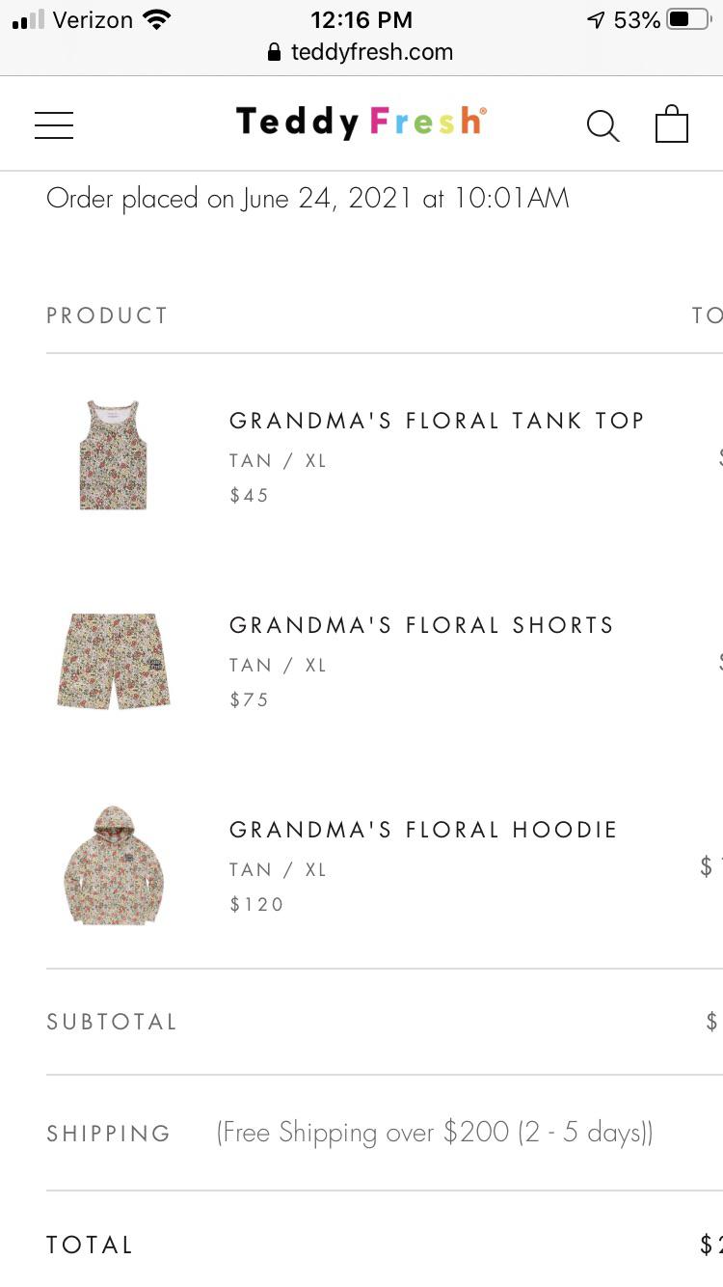
Task: Open the shopping bag cart
Action: (671, 124)
